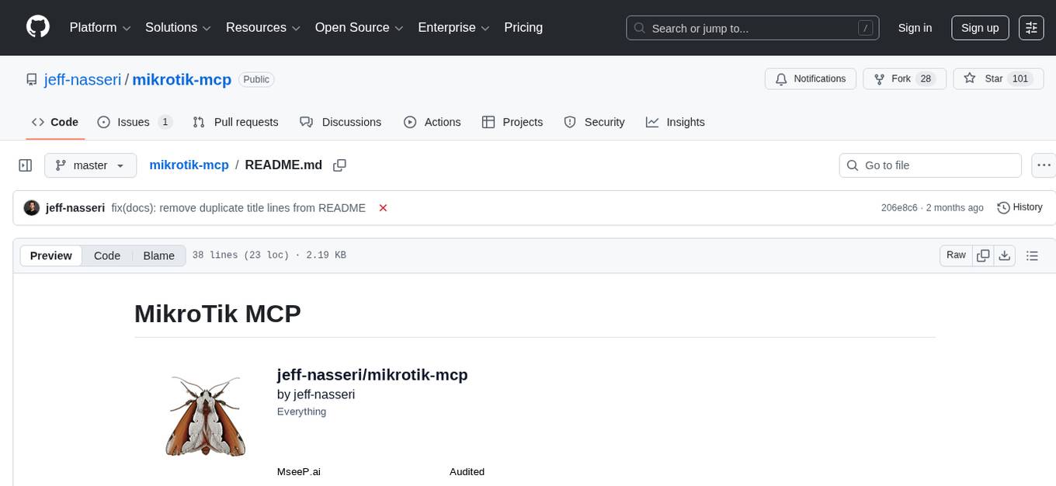Click inside the Go to file field
The height and width of the screenshot is (486, 1056).
pos(929,165)
